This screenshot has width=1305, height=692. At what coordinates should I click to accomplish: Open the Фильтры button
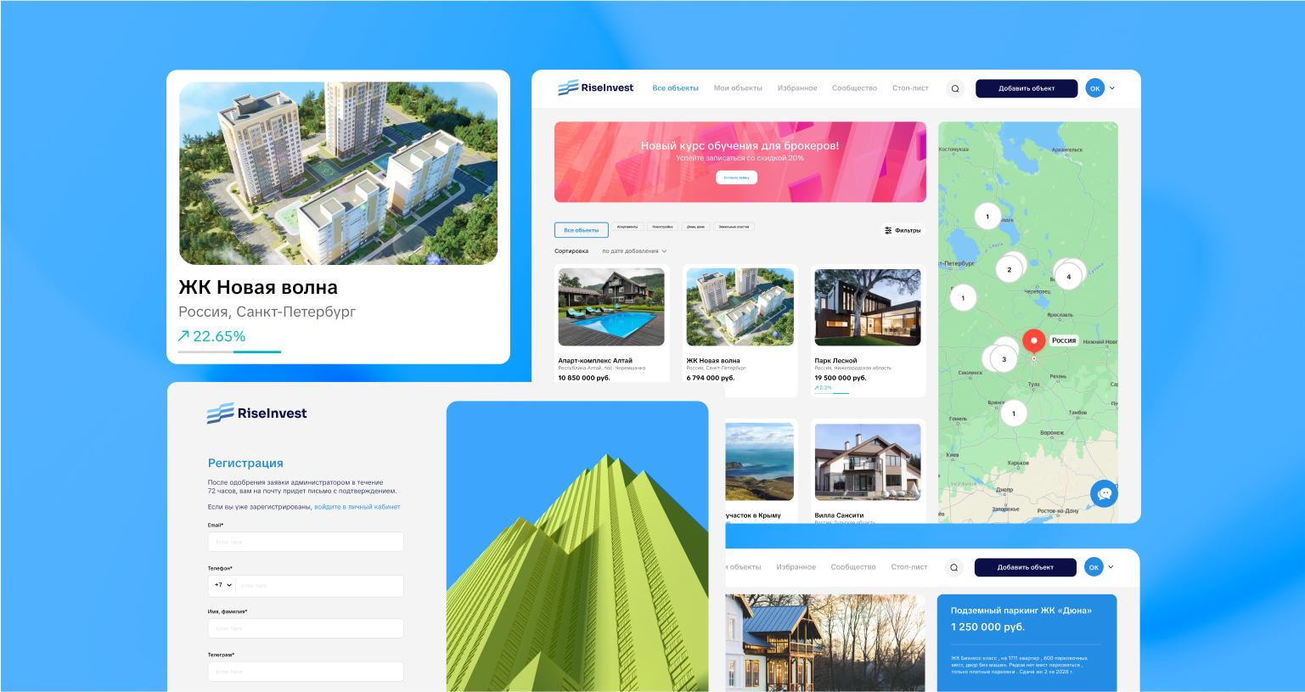[x=903, y=230]
